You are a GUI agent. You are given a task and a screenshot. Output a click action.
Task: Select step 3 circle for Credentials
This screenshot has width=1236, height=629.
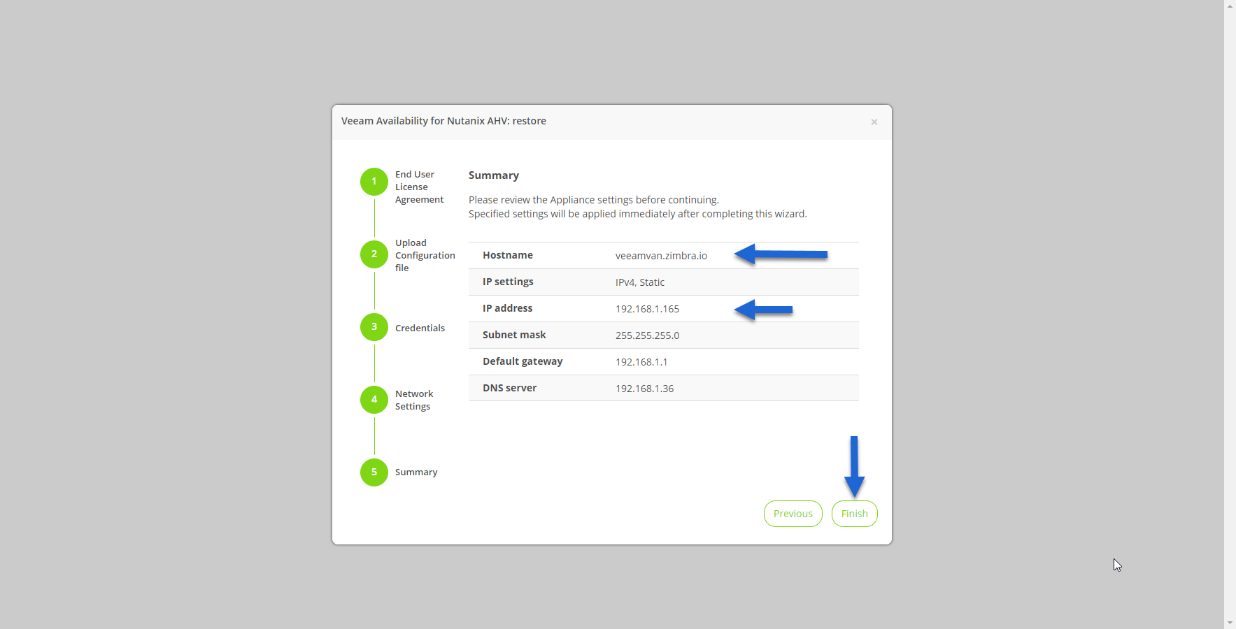coord(374,327)
